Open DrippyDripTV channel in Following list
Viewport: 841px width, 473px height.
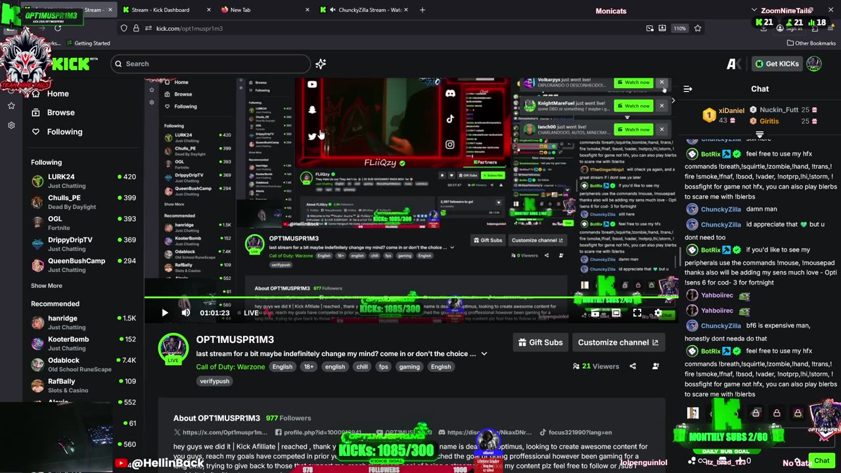83,244
